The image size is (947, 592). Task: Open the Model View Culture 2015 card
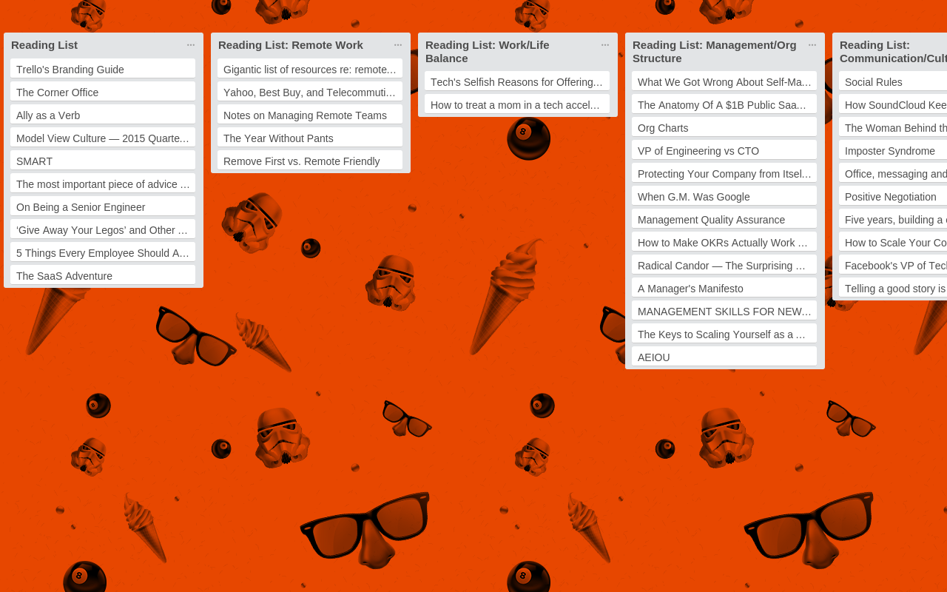pyautogui.click(x=103, y=138)
